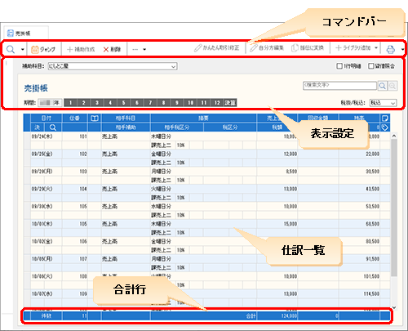Click the sticky note icon in header
Viewport: 408px width, 331px height.
pyautogui.click(x=385, y=119)
